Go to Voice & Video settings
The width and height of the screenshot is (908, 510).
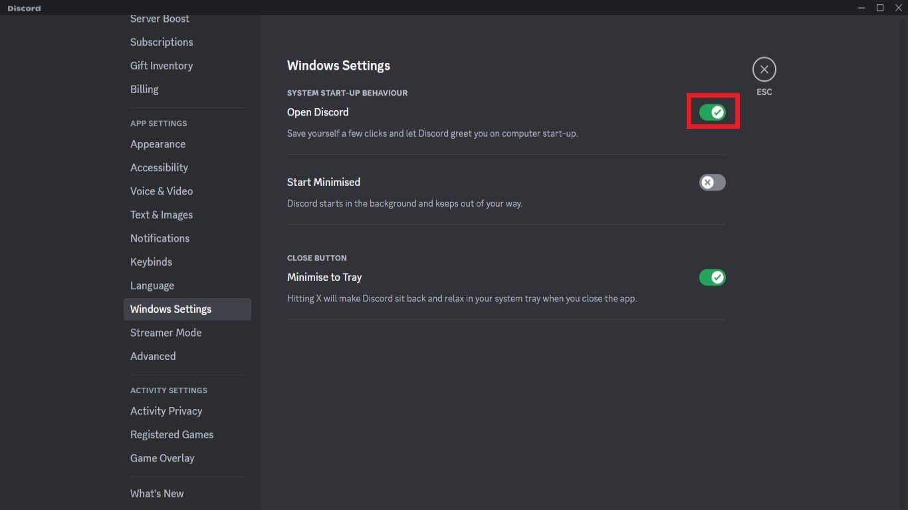click(x=161, y=191)
